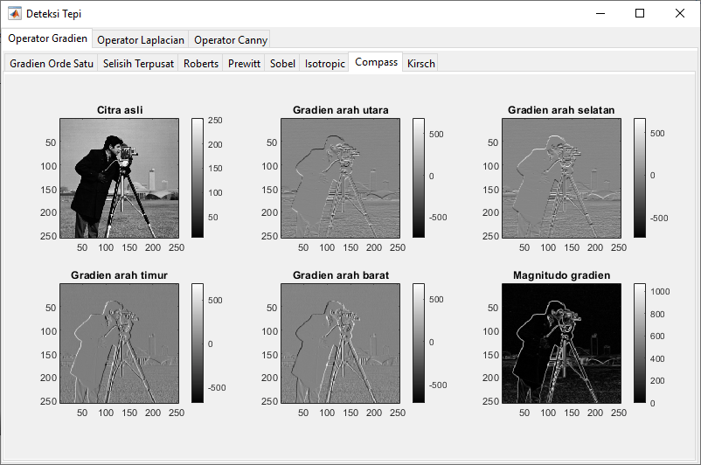Click the Magnitudo gradien edge image
This screenshot has width=701, height=465.
561,343
